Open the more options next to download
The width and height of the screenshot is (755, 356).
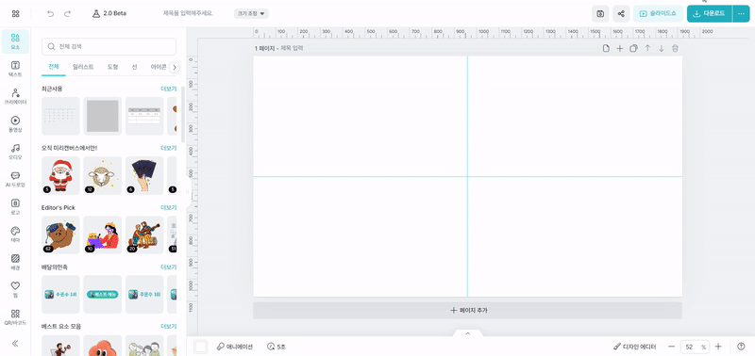pyautogui.click(x=741, y=14)
